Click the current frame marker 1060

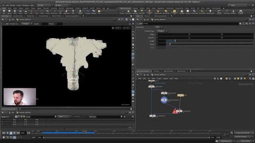84,132
